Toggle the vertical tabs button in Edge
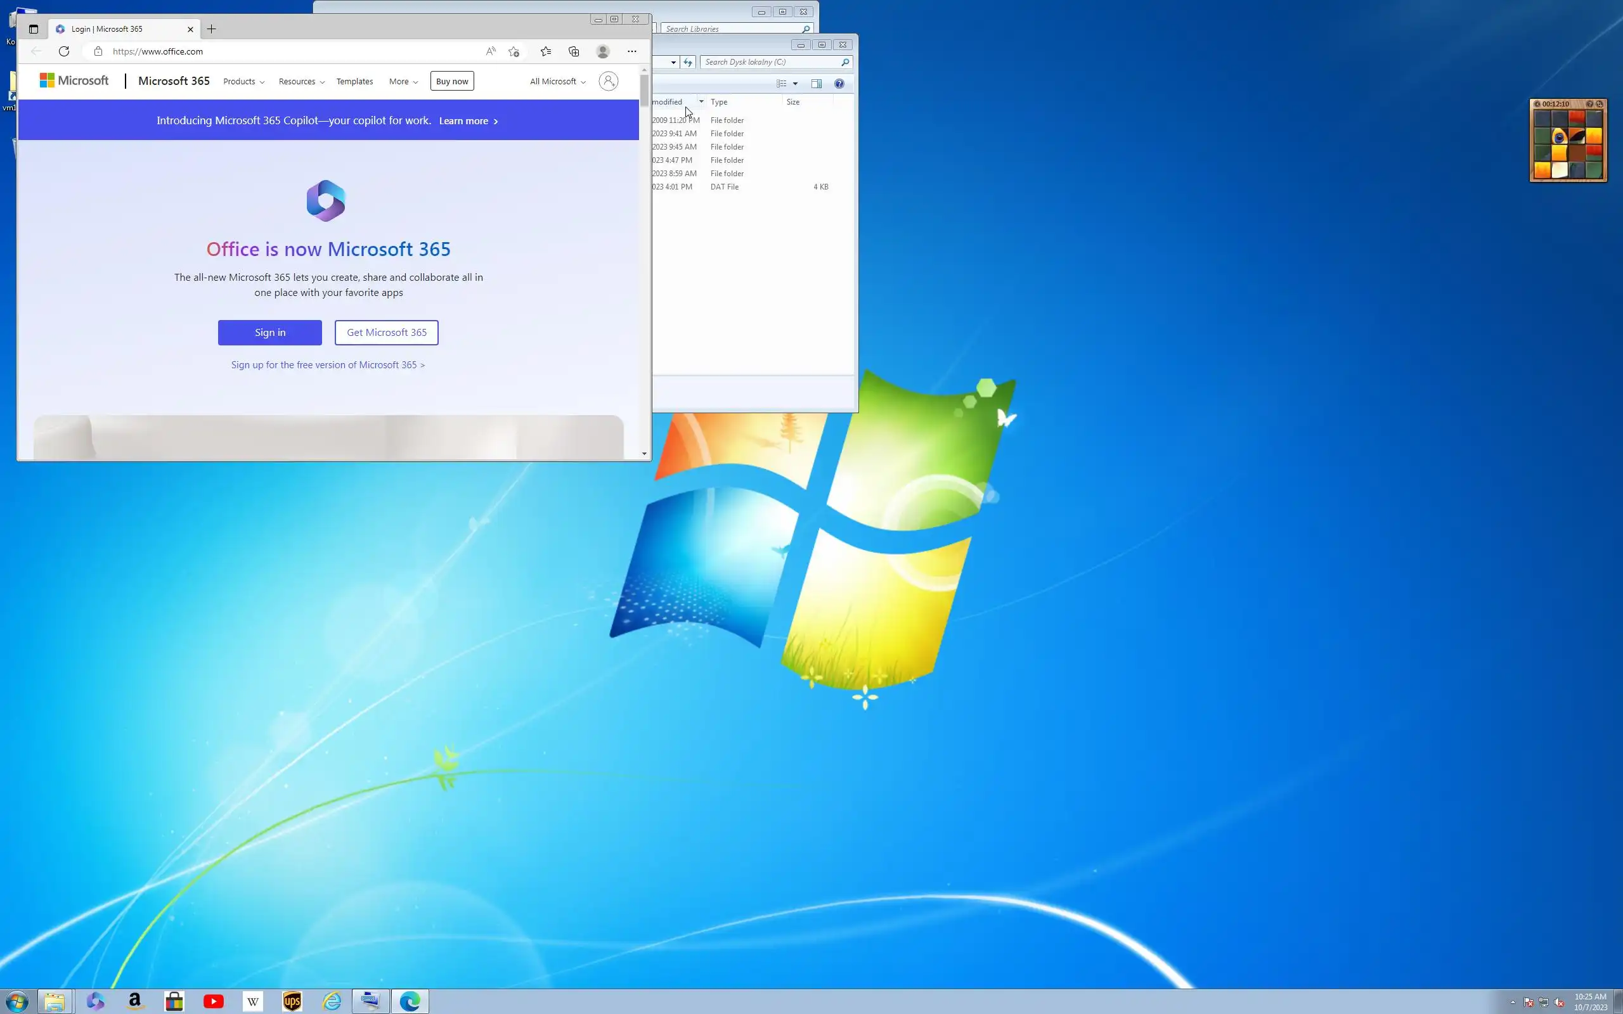This screenshot has height=1014, width=1623. point(34,29)
